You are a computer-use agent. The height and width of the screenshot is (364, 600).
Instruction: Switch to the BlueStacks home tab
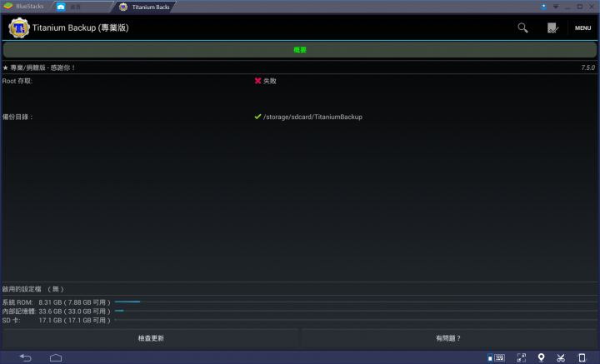[82, 7]
